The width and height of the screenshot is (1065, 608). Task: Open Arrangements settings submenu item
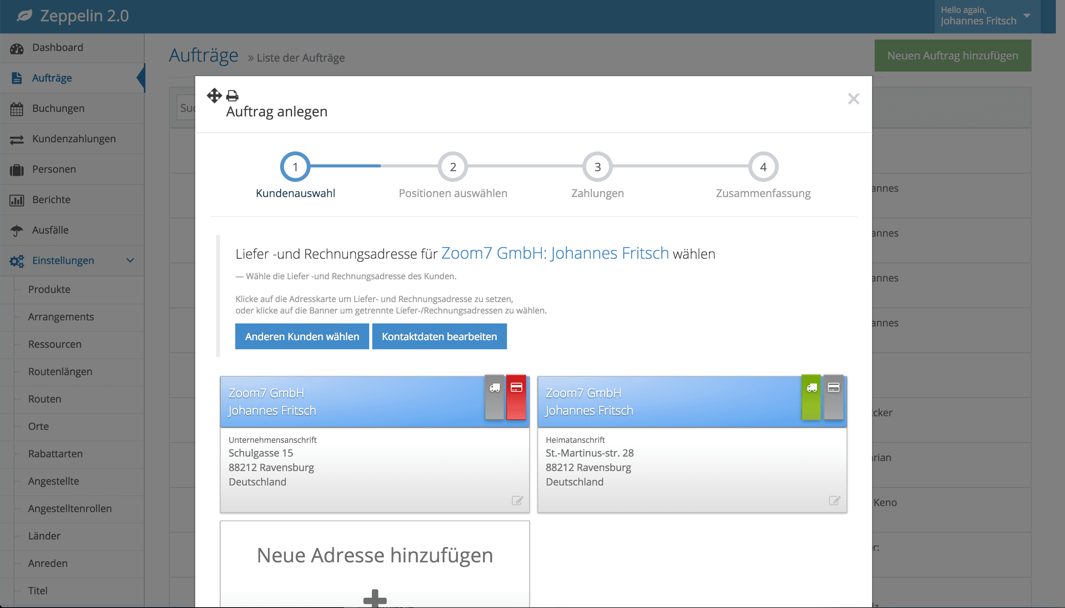tap(61, 317)
